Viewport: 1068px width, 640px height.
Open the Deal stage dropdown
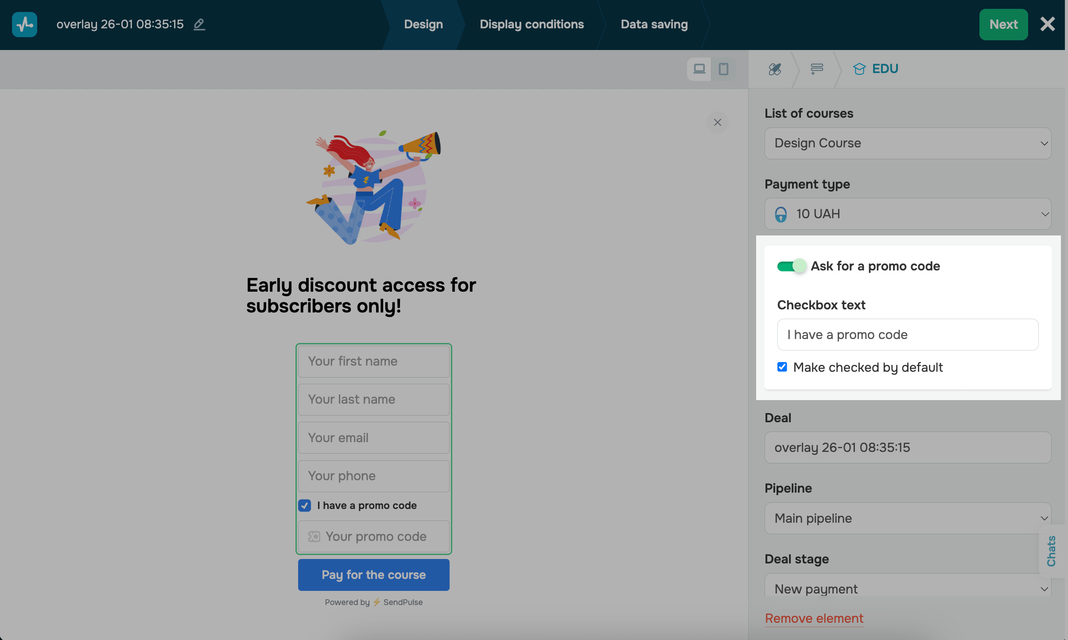[x=907, y=589]
